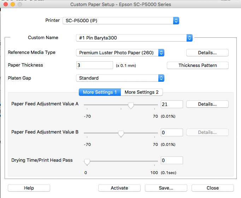Viewport: 241px width, 198px height.
Task: Click the Drying Time/Print Head Pass label
Action: click(x=42, y=160)
